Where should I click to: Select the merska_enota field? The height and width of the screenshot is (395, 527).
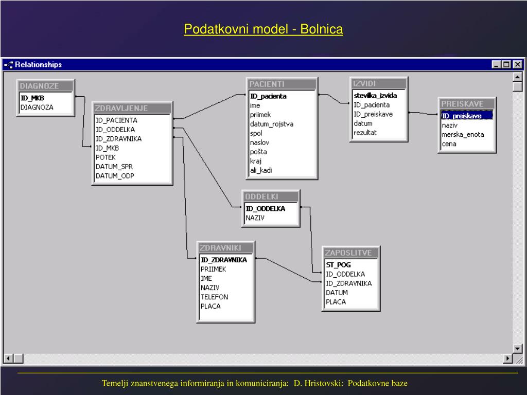[463, 135]
